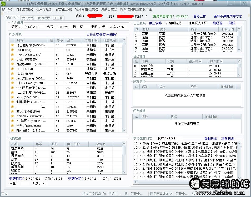This screenshot has height=197, width=251.
Task: Switch to the 我的餐厅 tab
Action: pyautogui.click(x=44, y=18)
